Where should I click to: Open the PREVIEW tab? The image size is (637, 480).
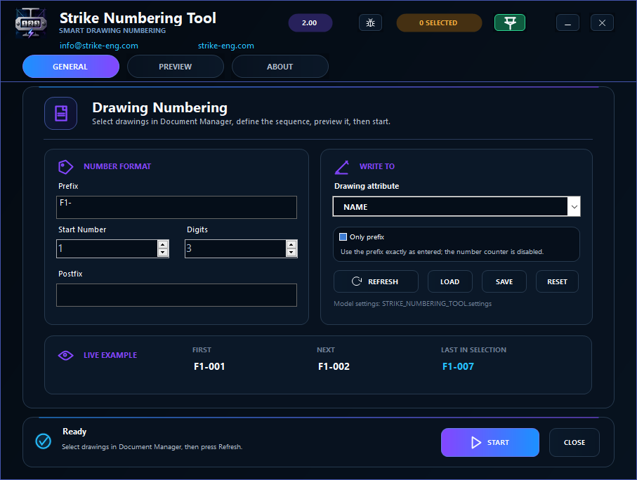(x=176, y=67)
